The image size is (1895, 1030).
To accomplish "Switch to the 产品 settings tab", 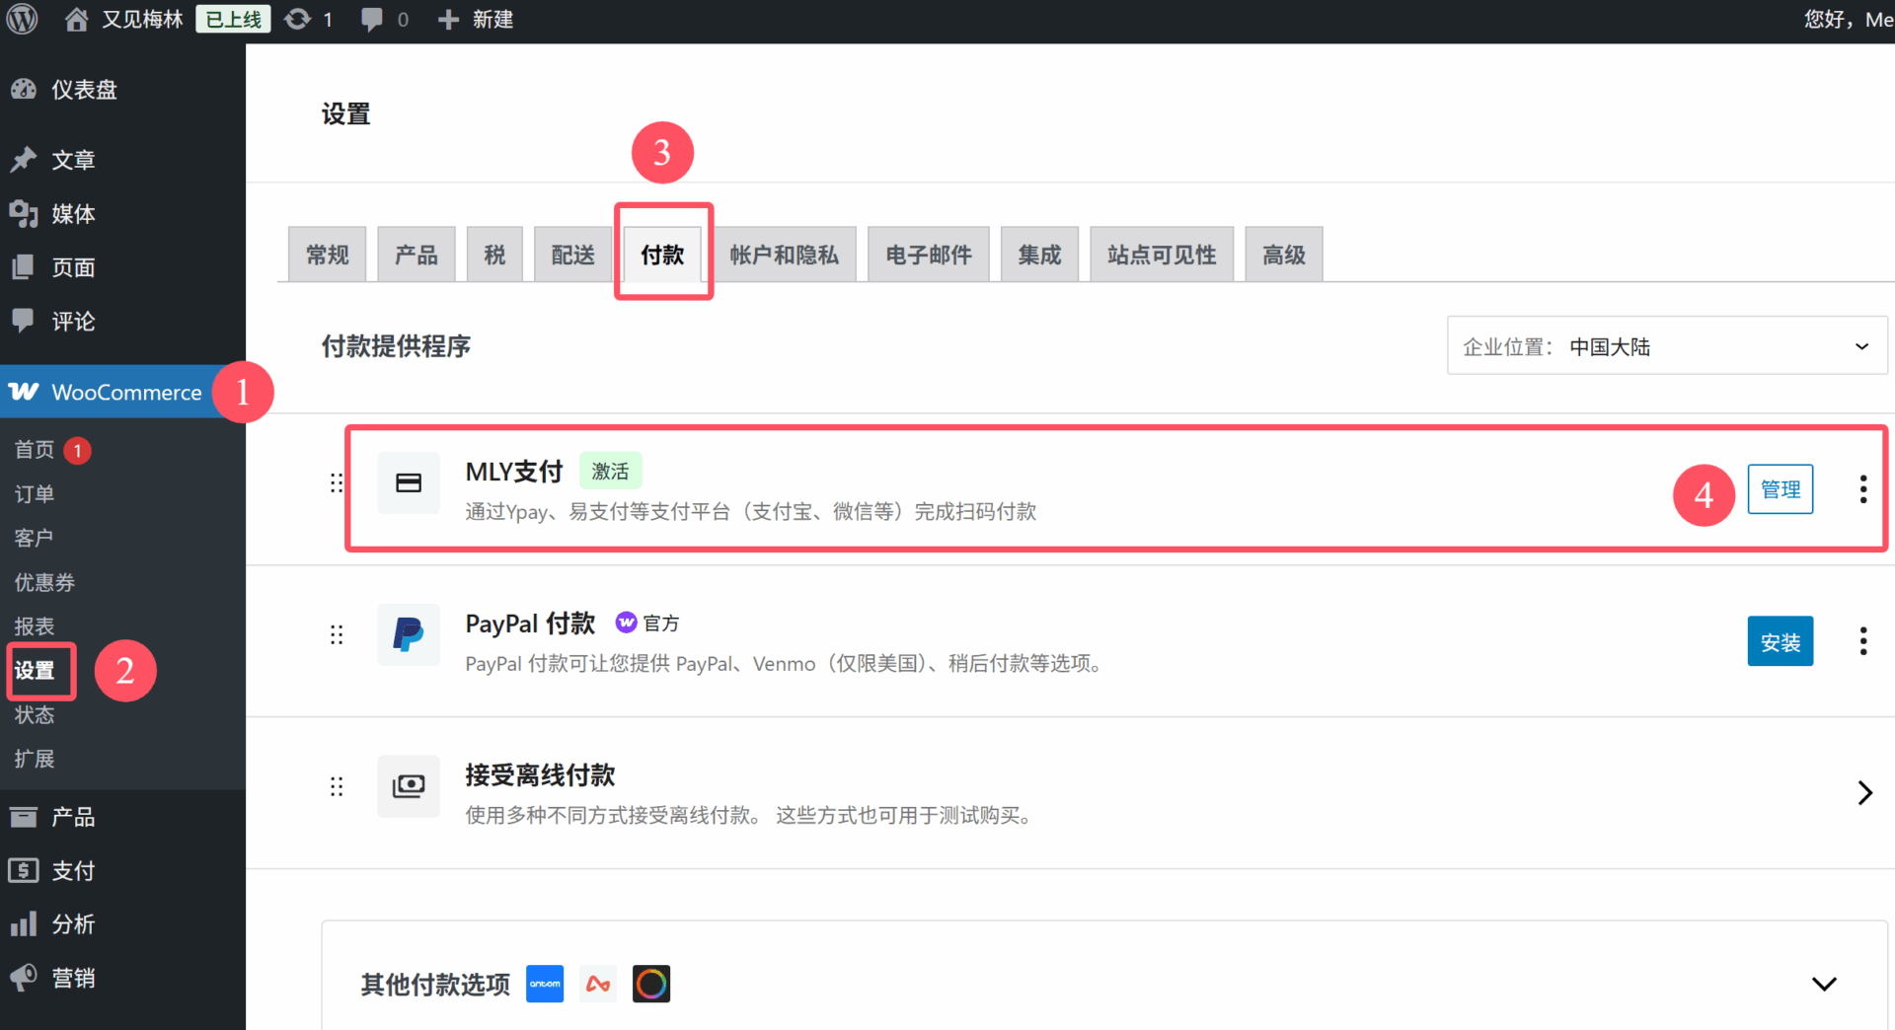I will coord(417,255).
